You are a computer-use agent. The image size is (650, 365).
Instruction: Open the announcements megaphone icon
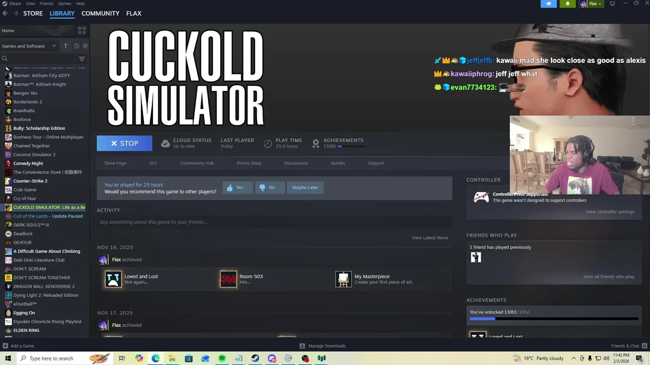pyautogui.click(x=548, y=4)
